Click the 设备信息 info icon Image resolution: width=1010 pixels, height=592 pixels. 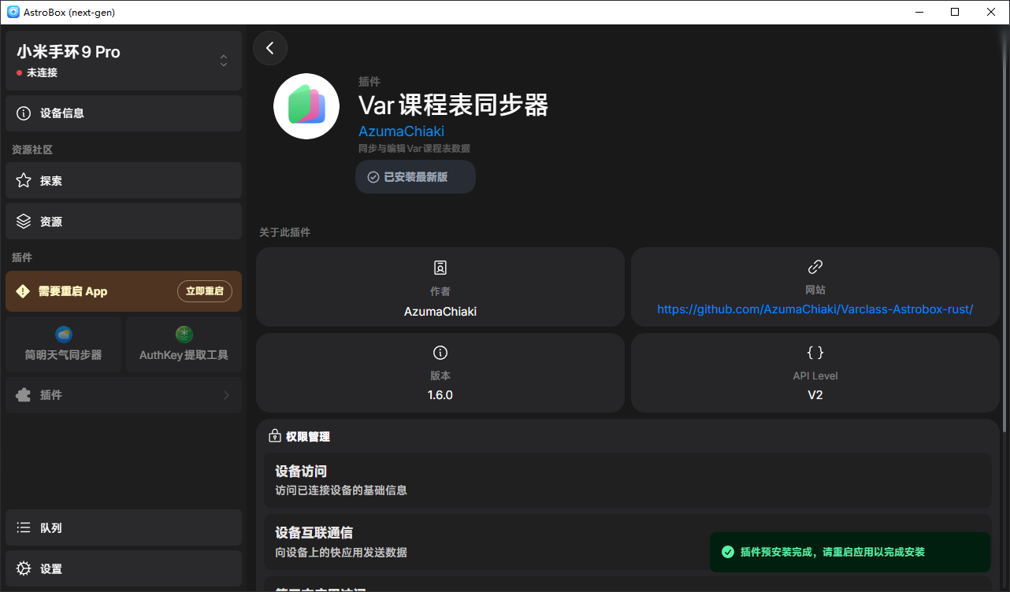pos(24,113)
